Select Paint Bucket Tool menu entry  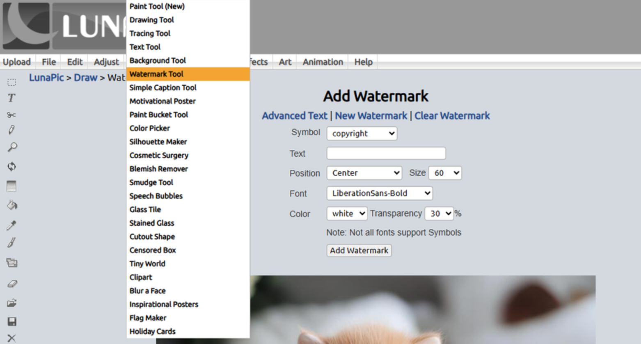click(188, 115)
